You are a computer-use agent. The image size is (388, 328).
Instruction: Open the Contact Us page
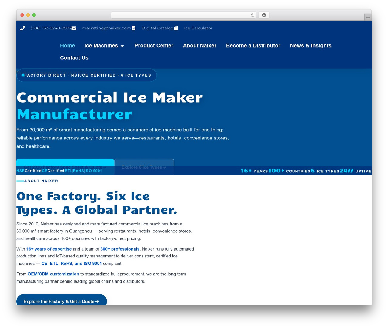(74, 57)
